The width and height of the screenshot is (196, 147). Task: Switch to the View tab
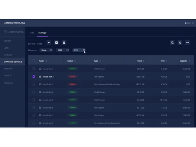tap(32, 33)
